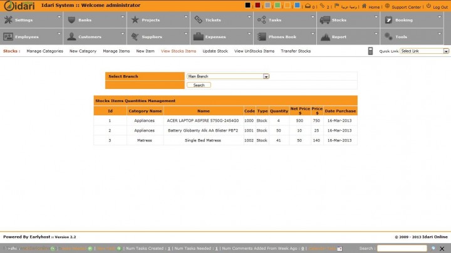Open the Suppliers cart icon
This screenshot has height=253, width=451.
135,36
